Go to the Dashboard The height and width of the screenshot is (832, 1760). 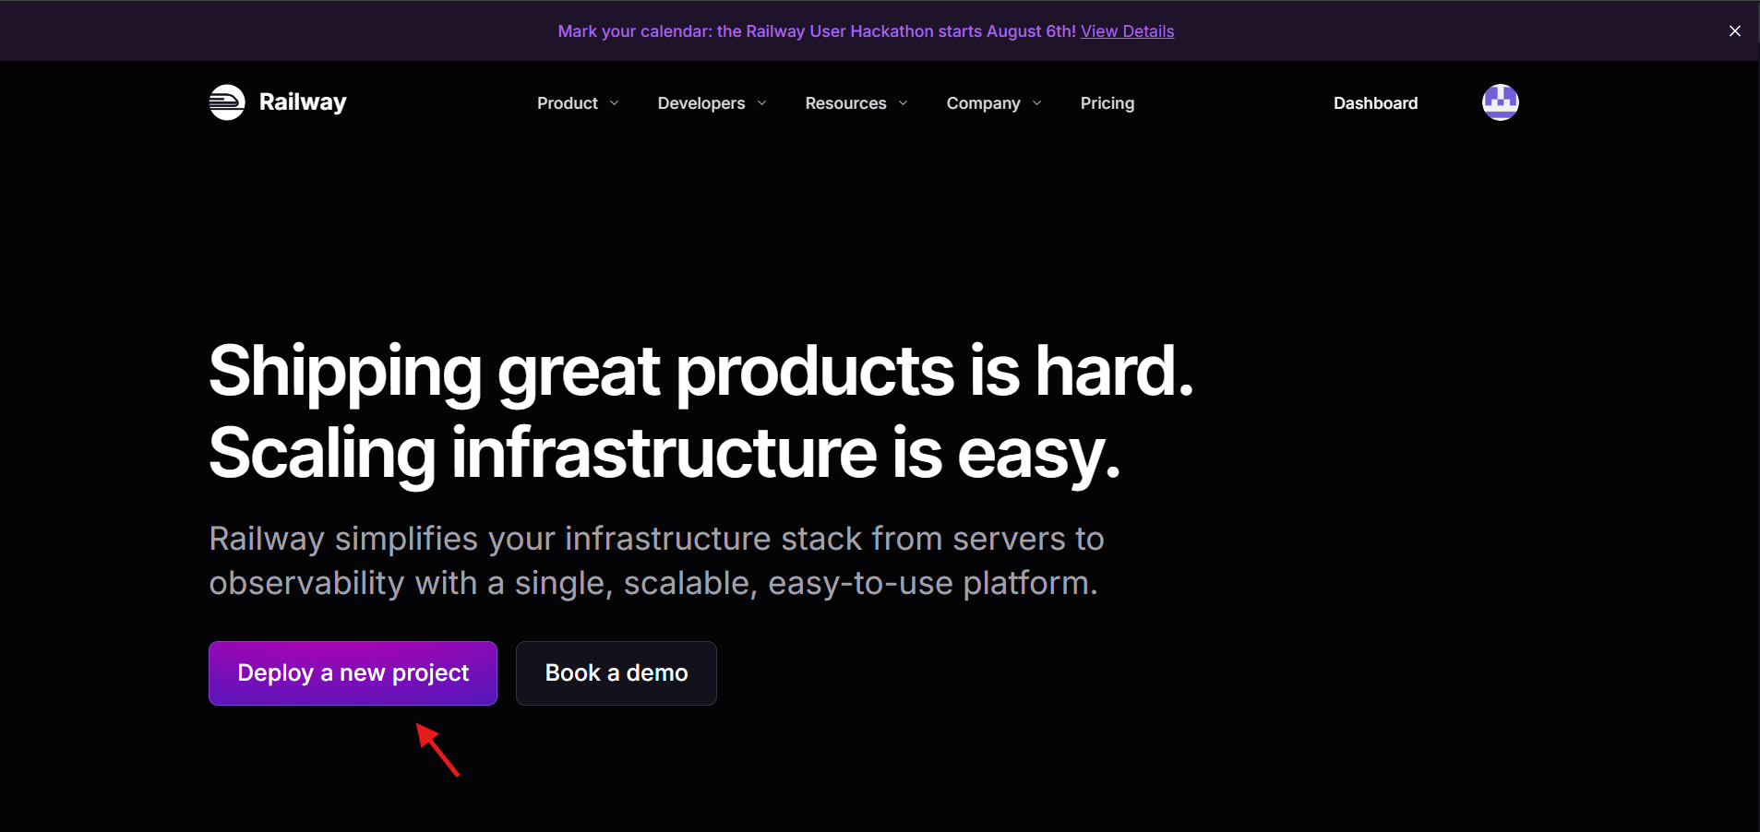pos(1375,103)
